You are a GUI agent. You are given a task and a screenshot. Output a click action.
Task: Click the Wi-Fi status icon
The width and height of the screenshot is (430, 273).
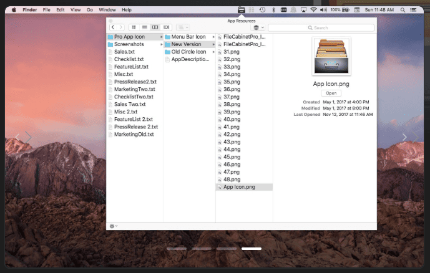click(313, 10)
